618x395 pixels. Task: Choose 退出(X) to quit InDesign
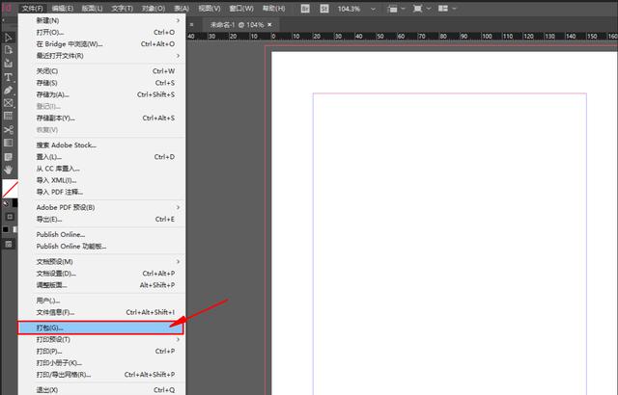pyautogui.click(x=101, y=390)
